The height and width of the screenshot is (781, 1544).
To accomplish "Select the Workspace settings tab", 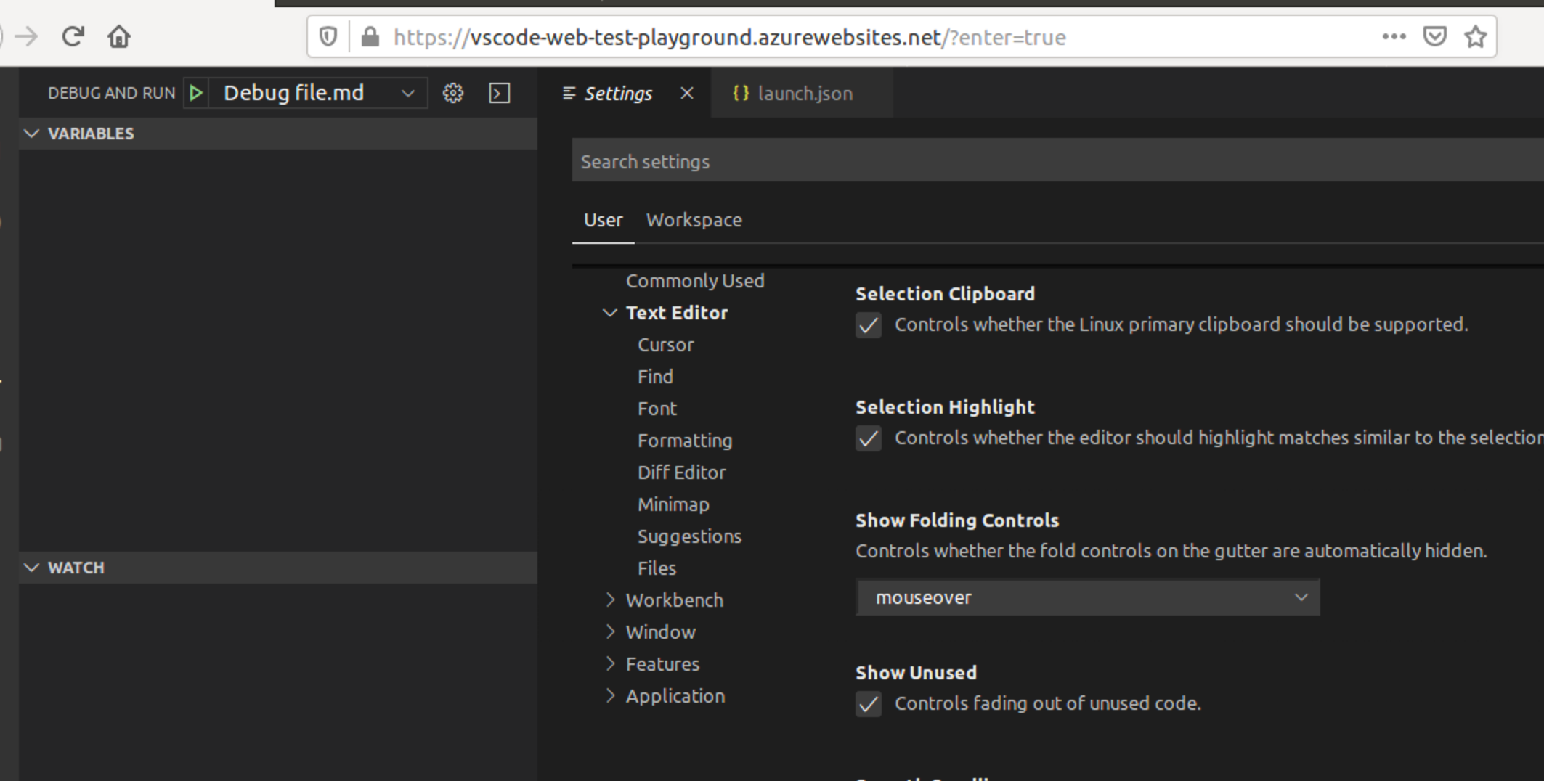I will (x=694, y=220).
